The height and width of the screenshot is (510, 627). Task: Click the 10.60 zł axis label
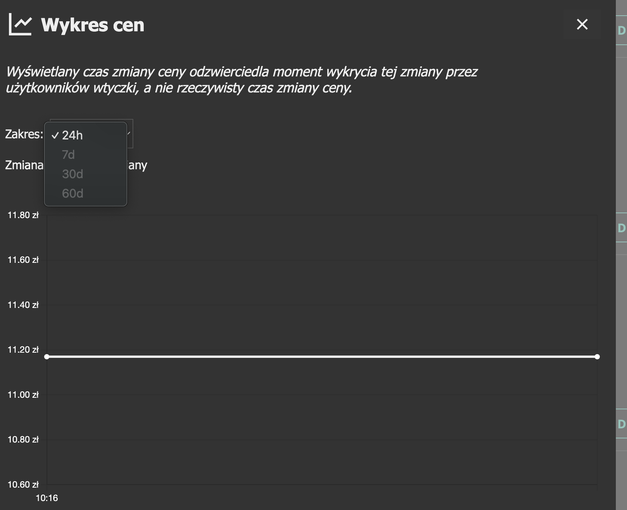click(x=23, y=485)
